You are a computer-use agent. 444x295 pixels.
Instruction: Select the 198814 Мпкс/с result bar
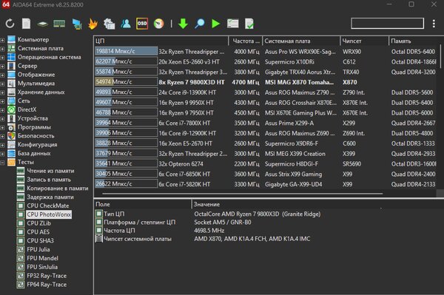(x=126, y=51)
